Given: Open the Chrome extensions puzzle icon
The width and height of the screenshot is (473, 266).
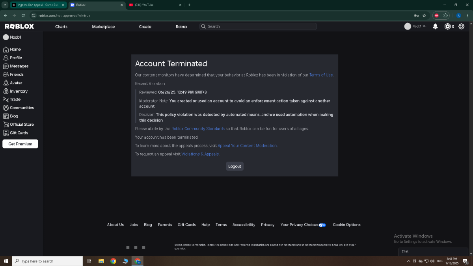Looking at the screenshot, I should [x=445, y=15].
